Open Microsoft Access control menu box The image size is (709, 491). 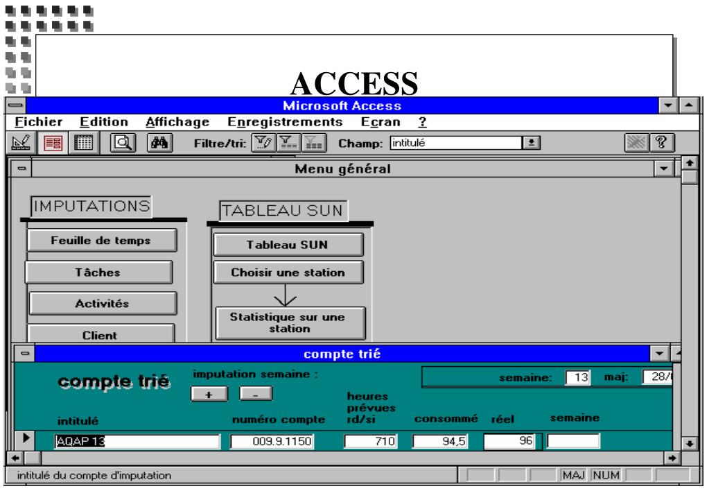[x=16, y=105]
